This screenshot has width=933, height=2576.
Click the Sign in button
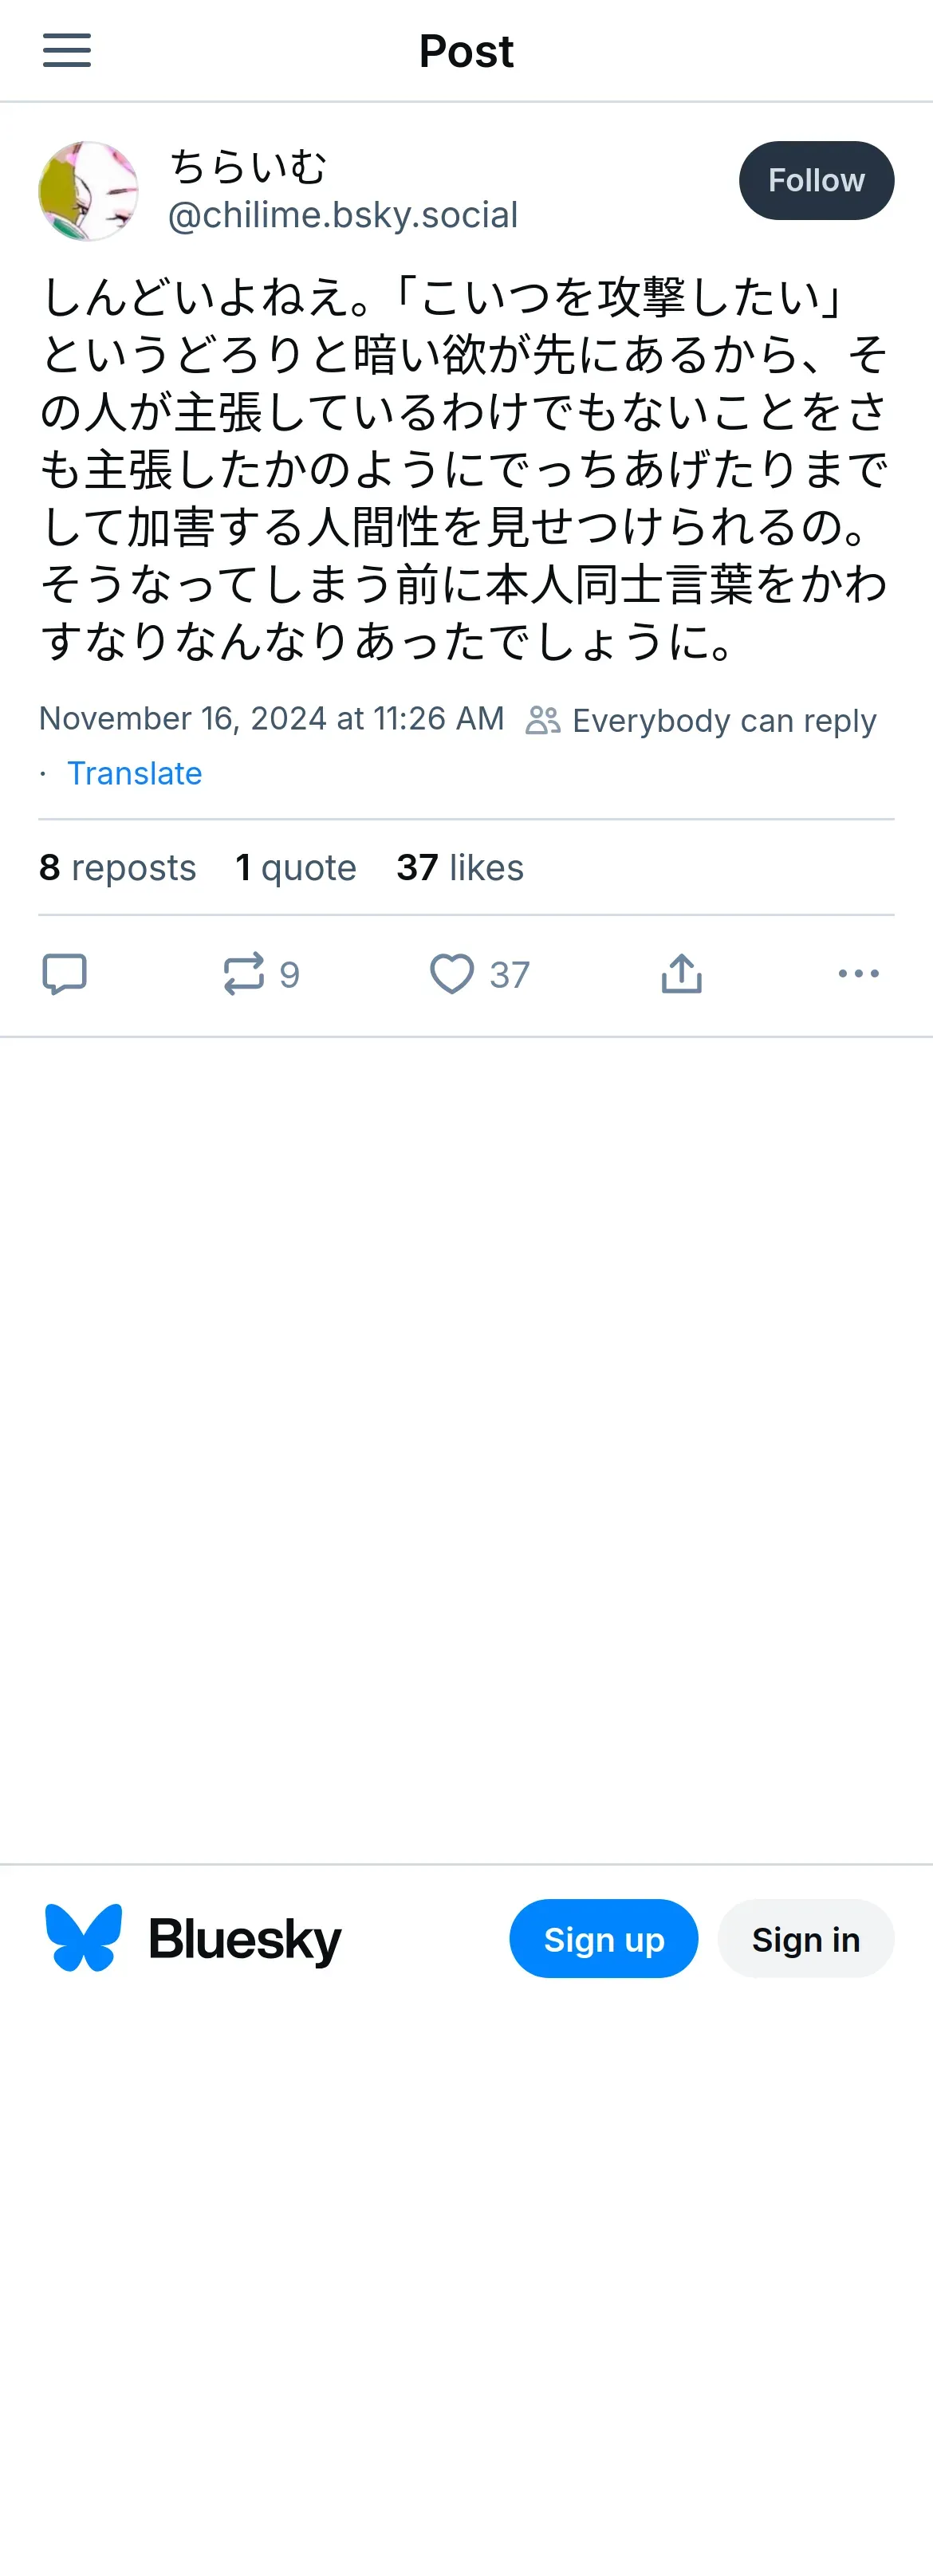click(805, 1938)
